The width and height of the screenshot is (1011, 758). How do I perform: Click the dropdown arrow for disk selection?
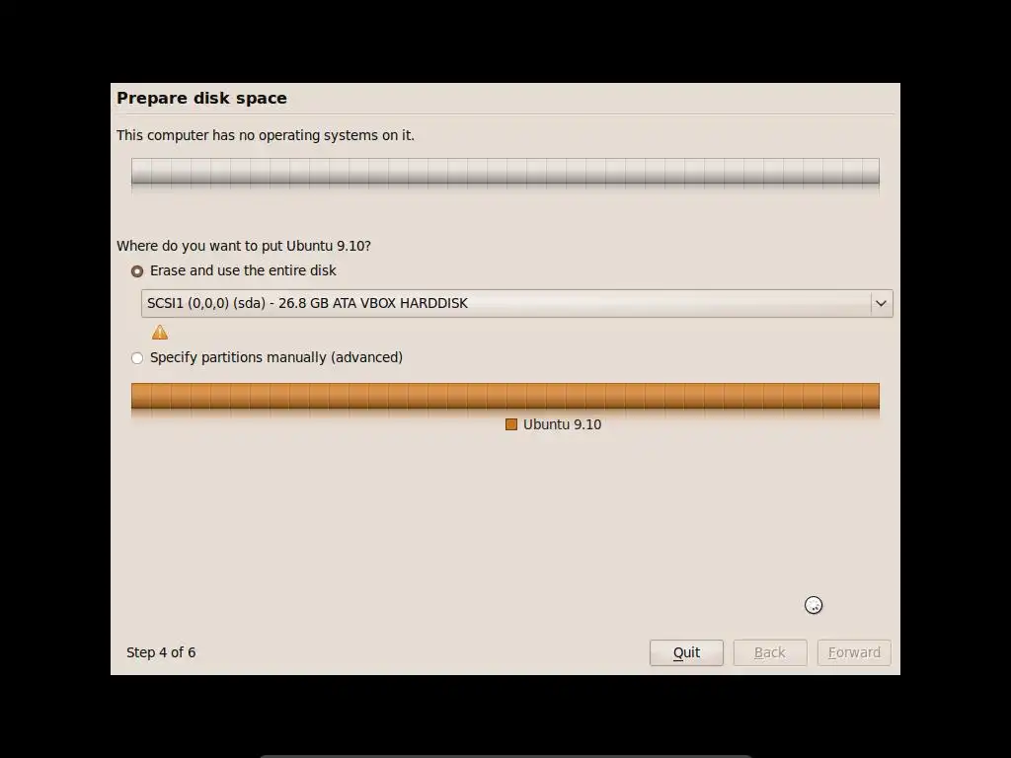tap(881, 304)
